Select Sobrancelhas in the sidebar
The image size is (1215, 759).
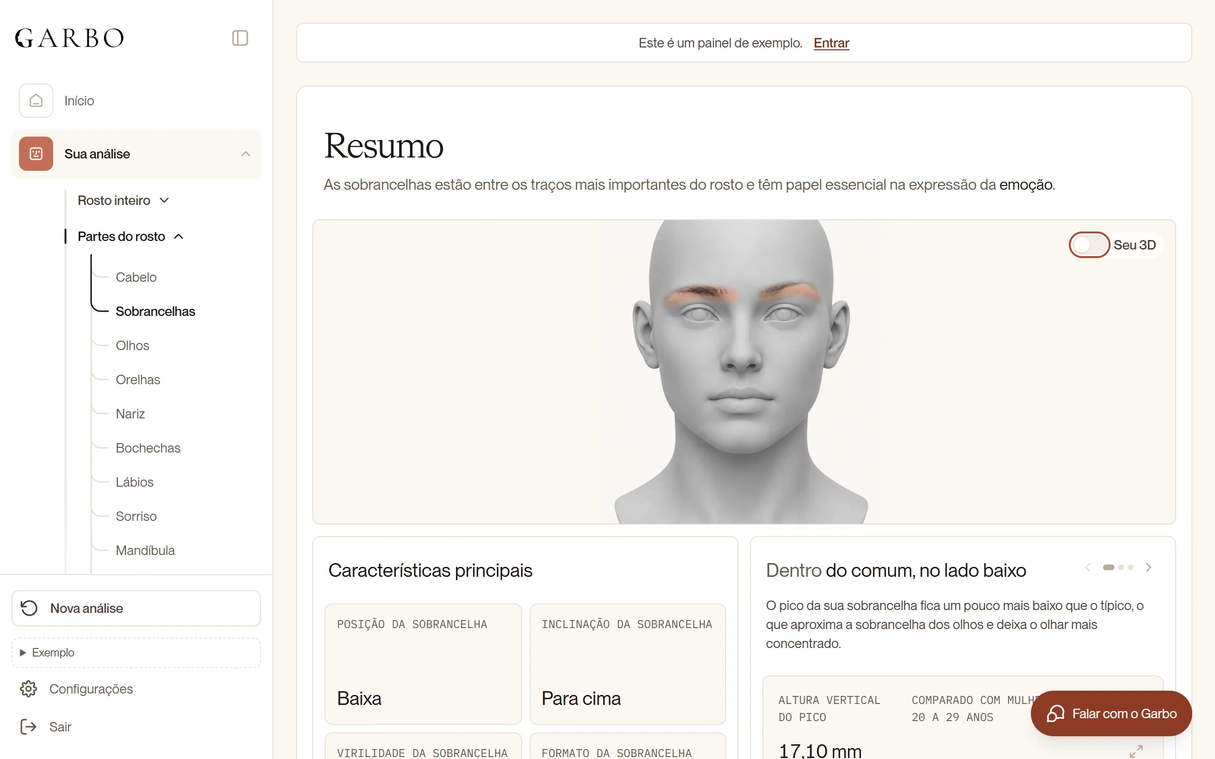(155, 311)
